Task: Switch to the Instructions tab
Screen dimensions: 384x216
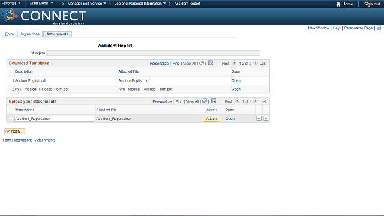Action: 30,34
